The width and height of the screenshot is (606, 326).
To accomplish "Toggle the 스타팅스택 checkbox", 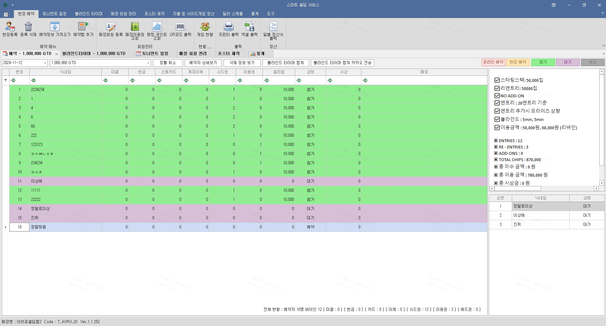I will pyautogui.click(x=497, y=80).
